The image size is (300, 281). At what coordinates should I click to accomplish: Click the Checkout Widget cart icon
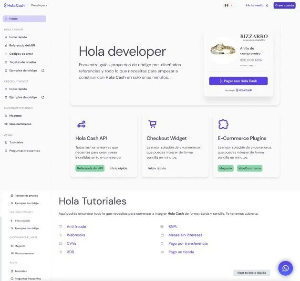click(x=152, y=124)
